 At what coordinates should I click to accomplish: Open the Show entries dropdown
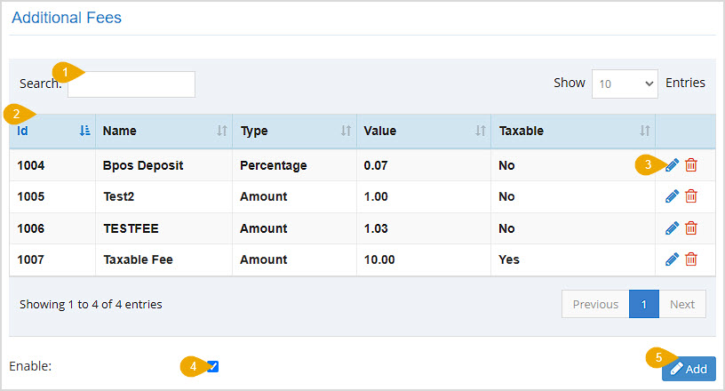[625, 84]
